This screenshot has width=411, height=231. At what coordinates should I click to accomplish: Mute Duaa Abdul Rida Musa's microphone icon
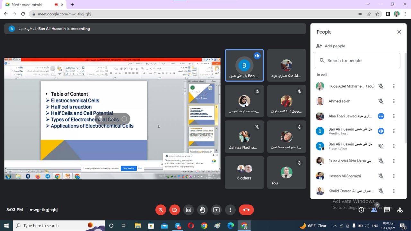tap(381, 161)
